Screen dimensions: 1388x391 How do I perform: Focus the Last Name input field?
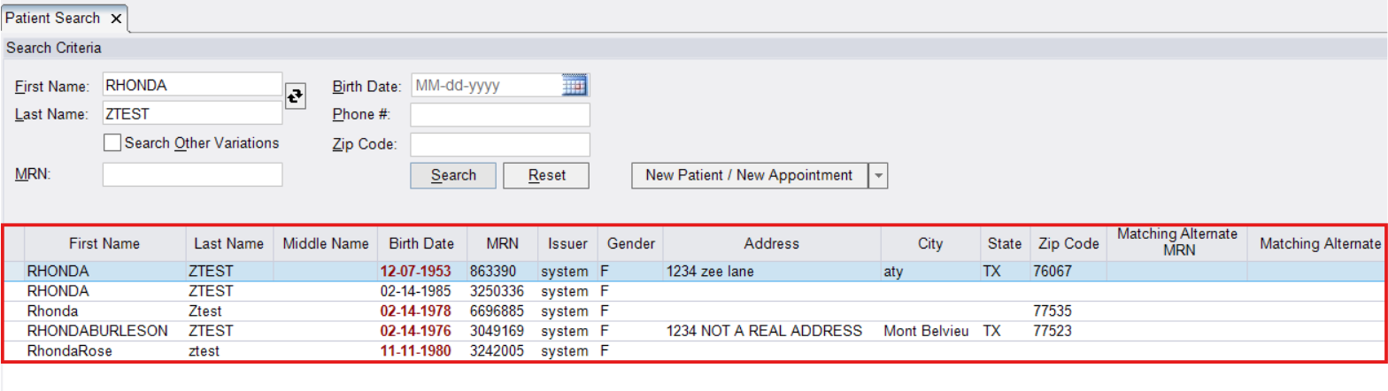pyautogui.click(x=192, y=113)
